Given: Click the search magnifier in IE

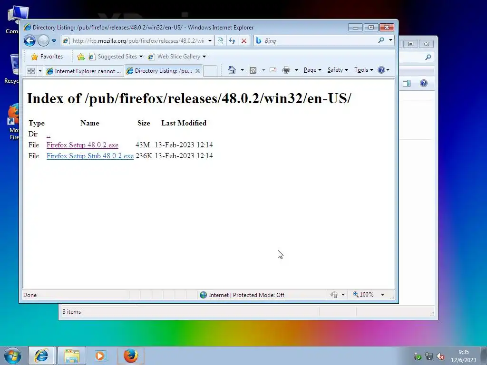Looking at the screenshot, I should 381,40.
